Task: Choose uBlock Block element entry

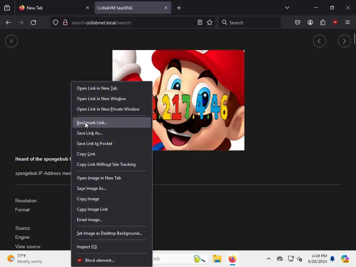Action: [112, 260]
